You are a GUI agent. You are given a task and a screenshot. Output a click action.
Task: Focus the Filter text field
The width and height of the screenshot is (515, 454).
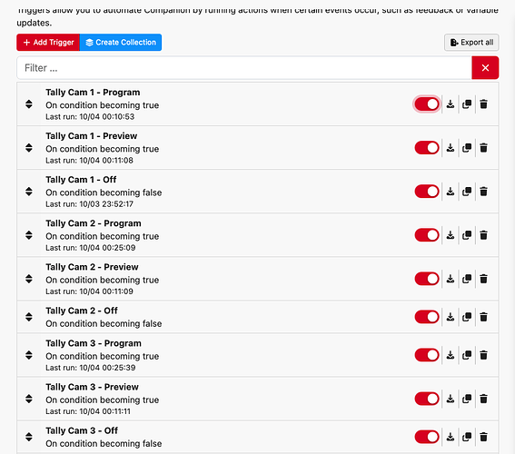tap(244, 67)
